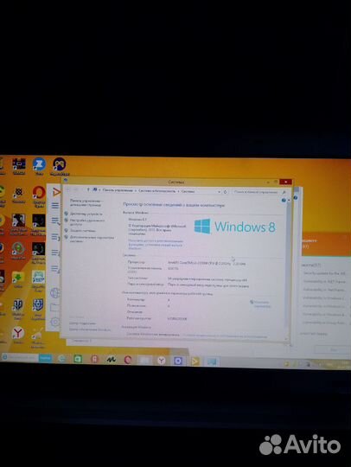Click the Windows Update link at sidebar bottom

(90, 329)
